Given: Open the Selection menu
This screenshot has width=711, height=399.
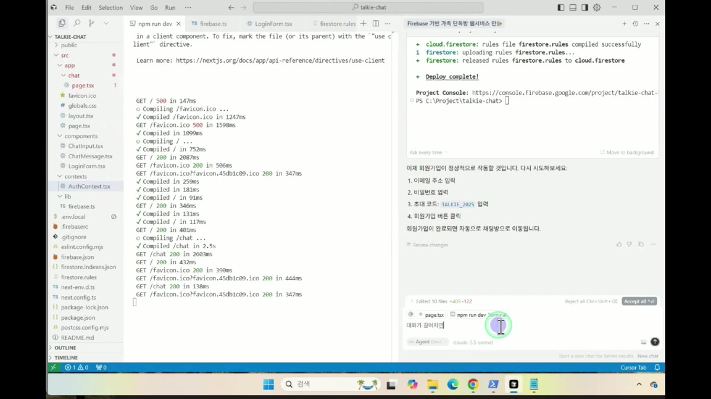Looking at the screenshot, I should tap(110, 8).
